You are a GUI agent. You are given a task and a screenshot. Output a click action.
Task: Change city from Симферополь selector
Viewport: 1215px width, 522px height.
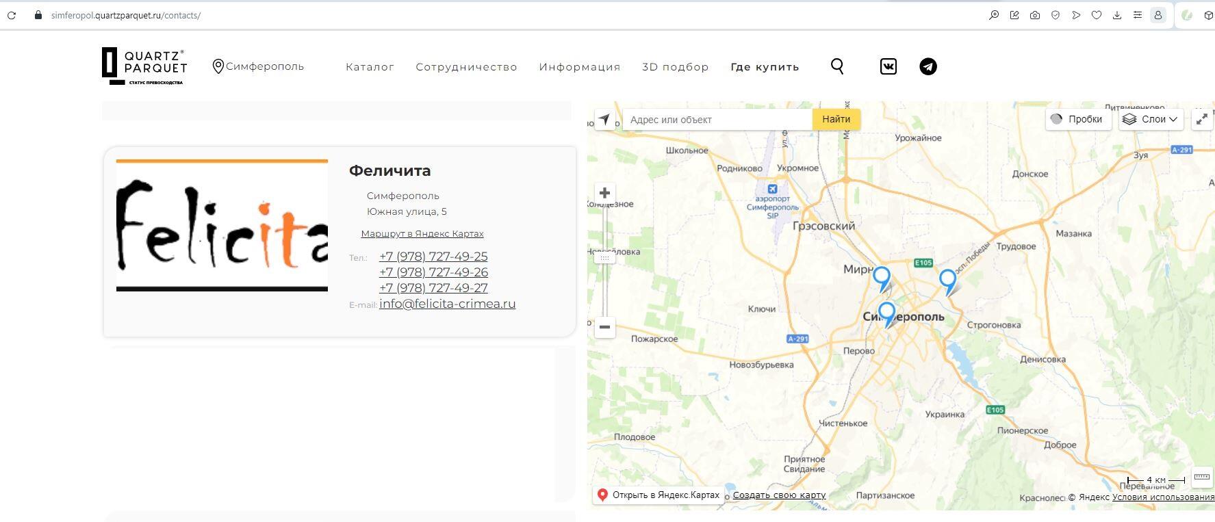[x=258, y=66]
